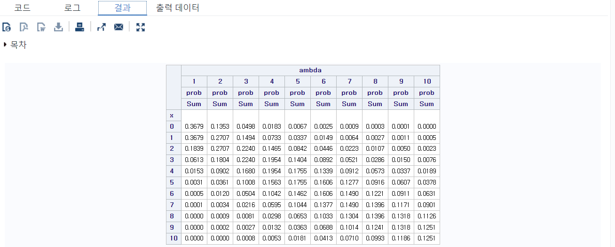615x247 pixels.
Task: Click cell value 0.0733
Action: tap(271, 138)
